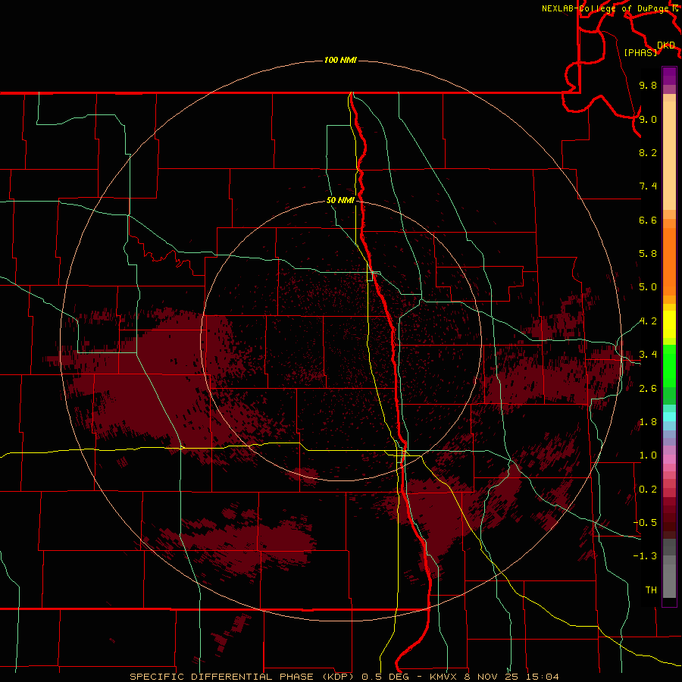Click the 2.6 scale value

(x=648, y=389)
